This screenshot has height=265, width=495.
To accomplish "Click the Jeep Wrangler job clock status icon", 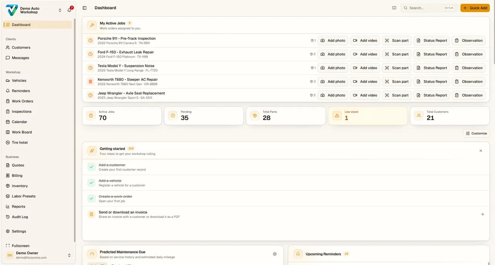I will click(90, 95).
